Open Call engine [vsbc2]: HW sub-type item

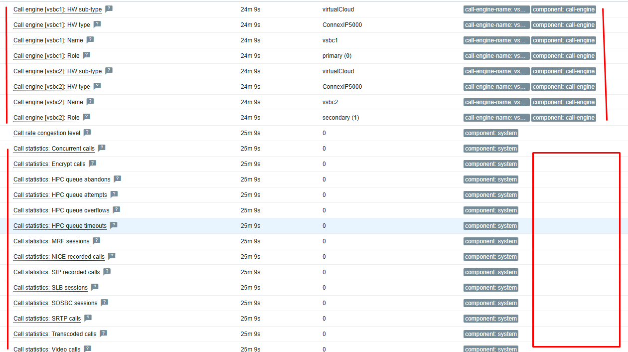[x=57, y=71]
